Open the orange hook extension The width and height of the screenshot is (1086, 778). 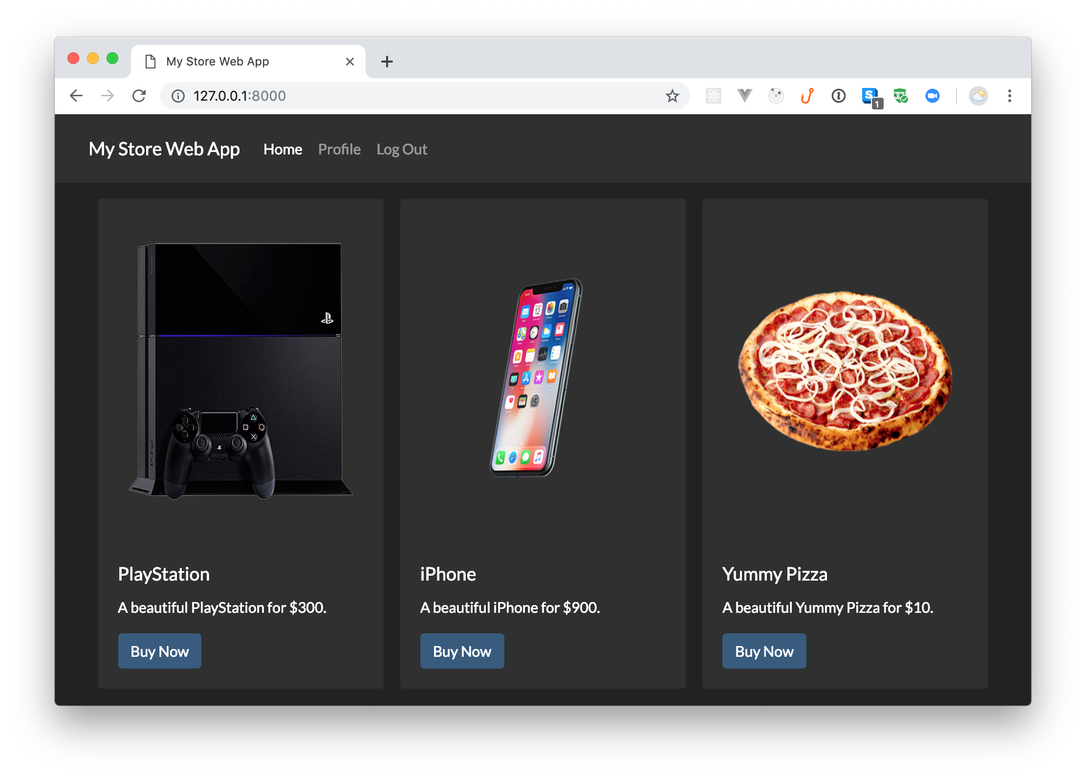pyautogui.click(x=807, y=96)
